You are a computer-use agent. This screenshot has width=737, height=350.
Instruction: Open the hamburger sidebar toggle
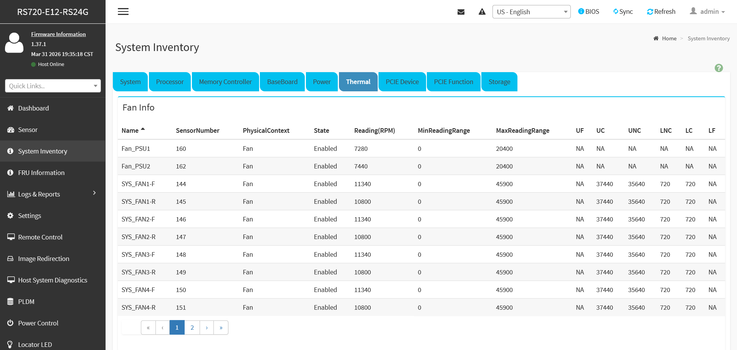(x=123, y=12)
